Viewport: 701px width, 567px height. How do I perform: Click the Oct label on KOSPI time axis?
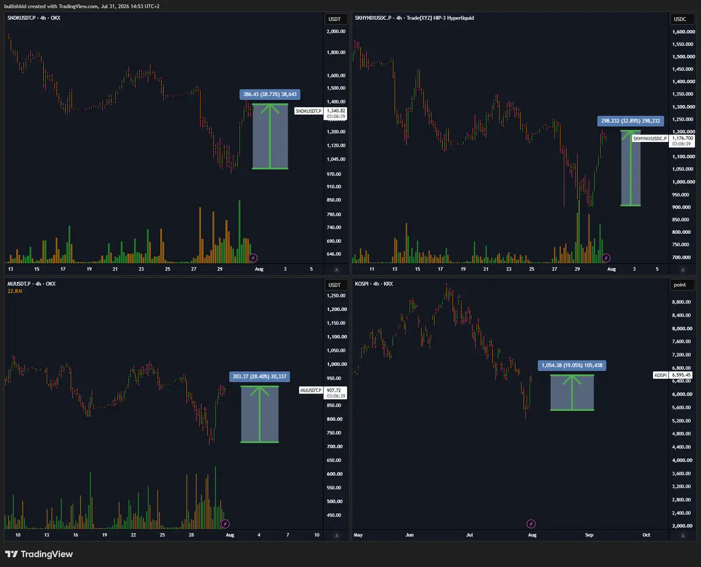(x=646, y=535)
